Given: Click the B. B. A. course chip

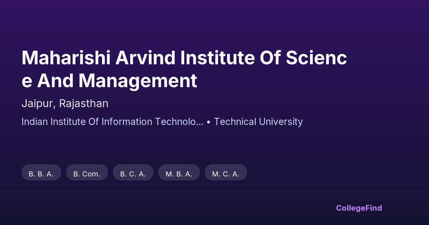Looking at the screenshot, I should click(41, 174).
